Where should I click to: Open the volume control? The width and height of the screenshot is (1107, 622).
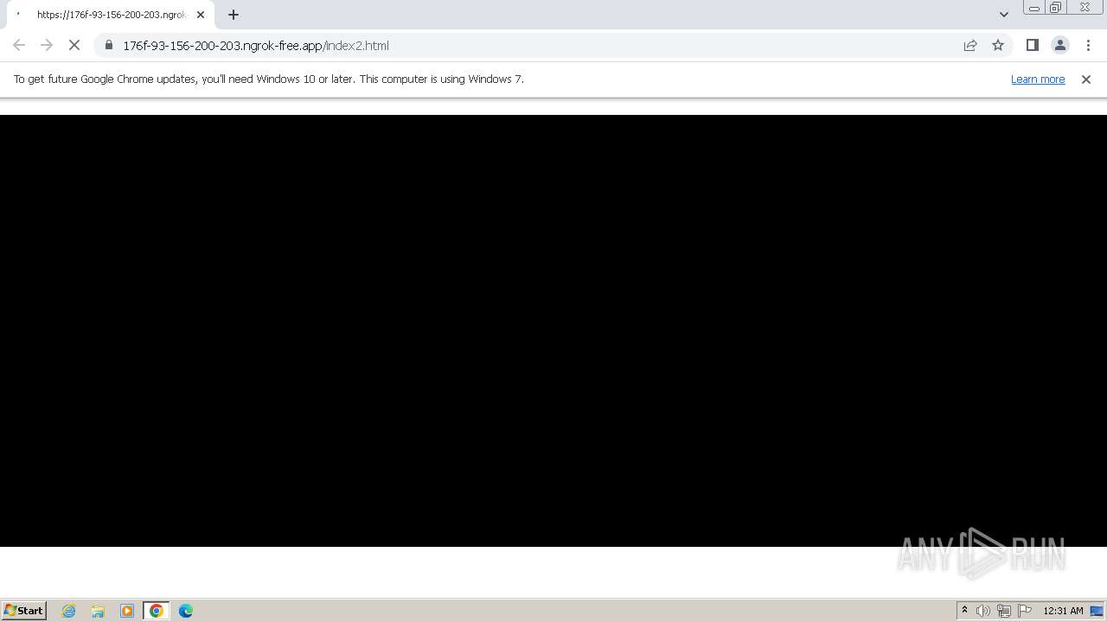983,611
